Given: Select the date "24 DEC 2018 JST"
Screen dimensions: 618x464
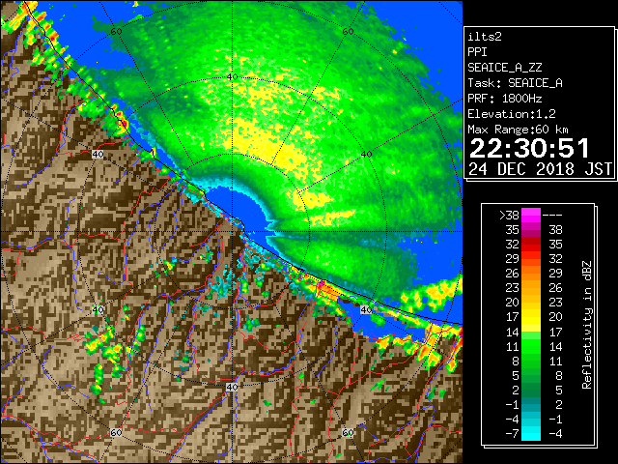Looking at the screenshot, I should (x=541, y=169).
